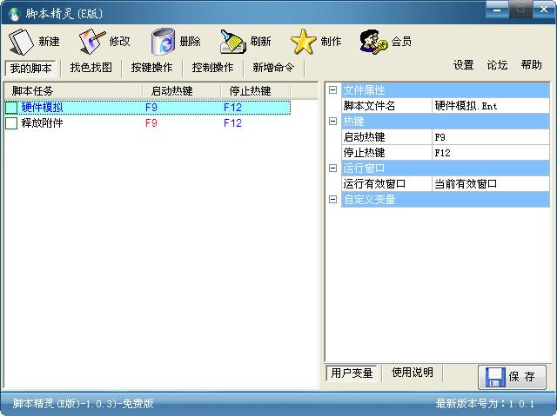Open the 新增命令 tab

(x=273, y=68)
